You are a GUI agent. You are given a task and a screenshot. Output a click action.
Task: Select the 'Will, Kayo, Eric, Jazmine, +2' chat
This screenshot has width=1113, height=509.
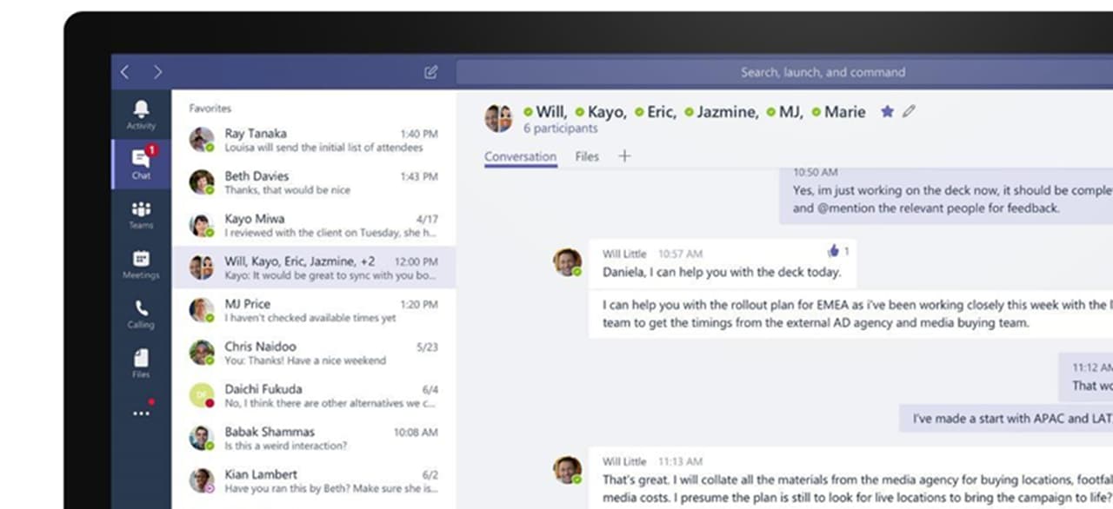(313, 268)
